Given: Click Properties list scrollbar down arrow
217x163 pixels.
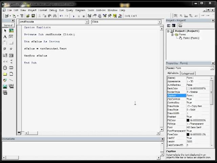Looking at the screenshot, I should pos(212,145).
